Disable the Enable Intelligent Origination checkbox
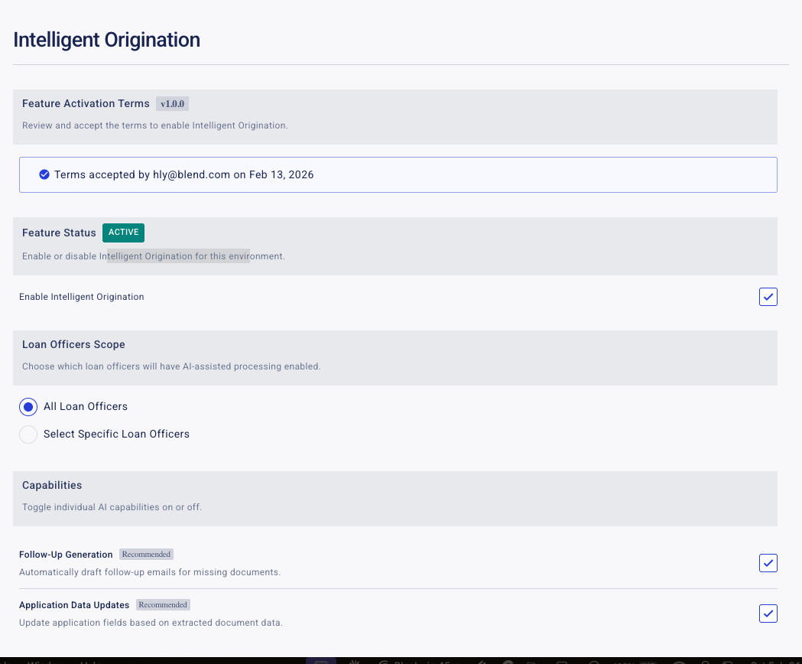The image size is (802, 664). coord(768,297)
